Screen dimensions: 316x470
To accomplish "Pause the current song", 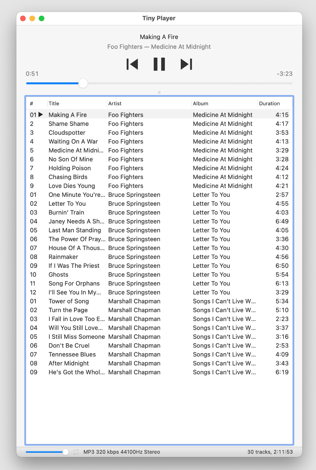I will pyautogui.click(x=159, y=64).
